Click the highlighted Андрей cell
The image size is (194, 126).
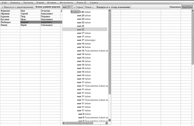click(x=30, y=22)
